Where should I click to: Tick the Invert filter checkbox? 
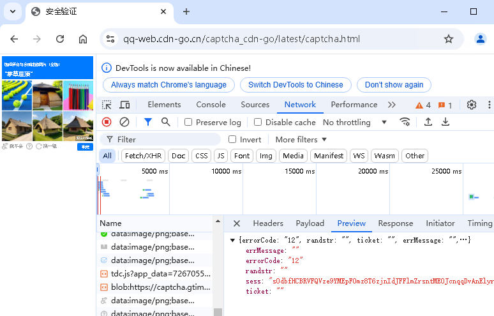(232, 139)
